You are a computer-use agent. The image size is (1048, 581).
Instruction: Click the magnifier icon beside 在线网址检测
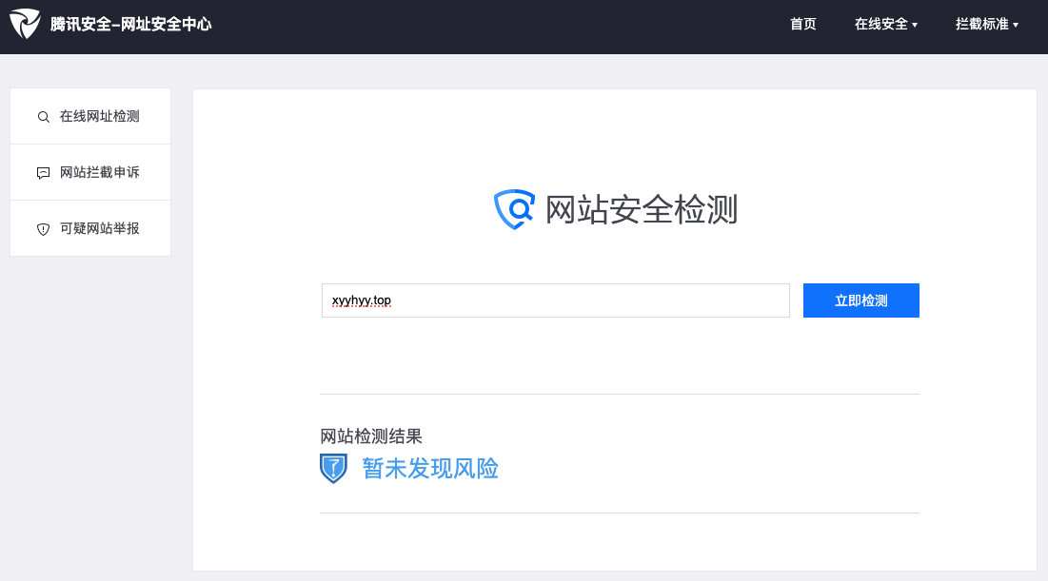(44, 117)
